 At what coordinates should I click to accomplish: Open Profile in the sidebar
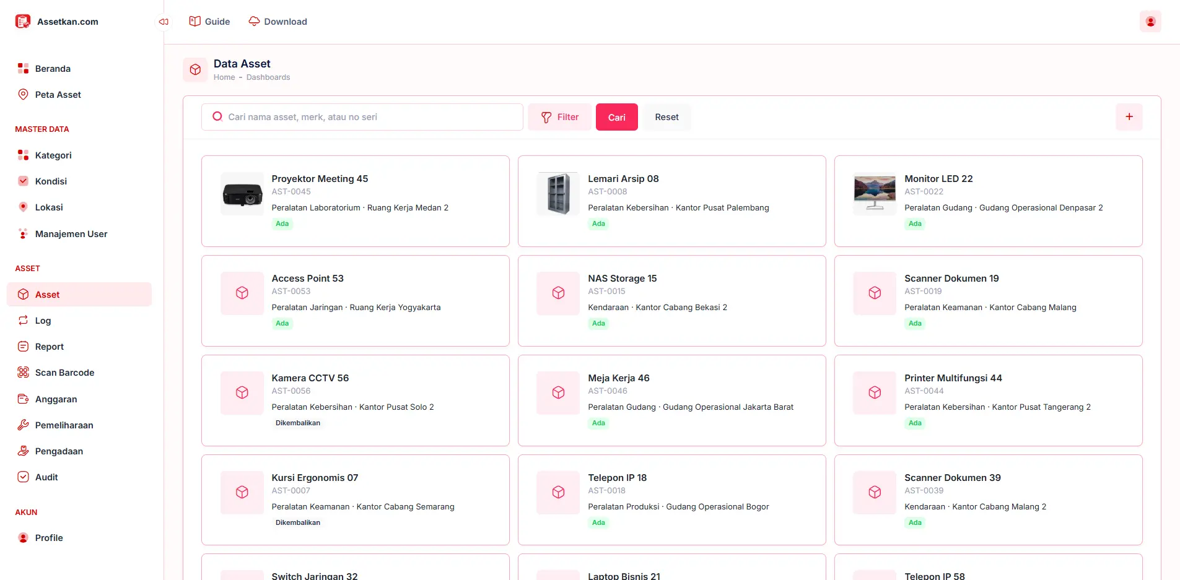79,538
